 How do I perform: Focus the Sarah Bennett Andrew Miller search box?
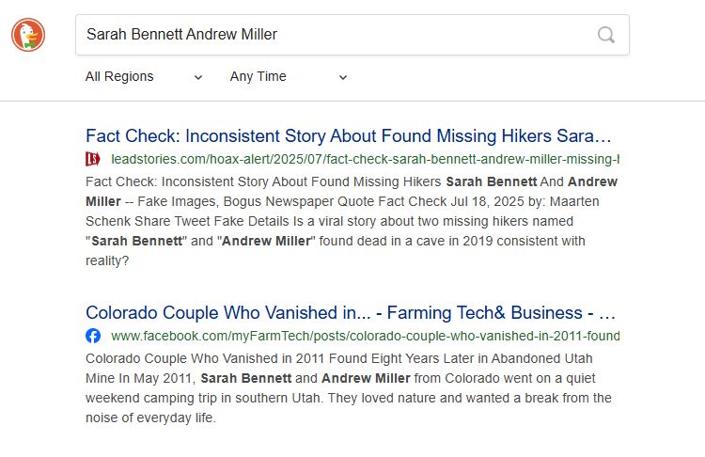[x=352, y=35]
